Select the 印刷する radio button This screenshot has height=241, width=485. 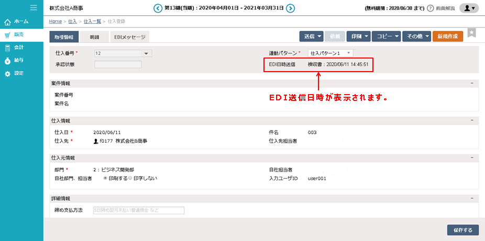click(x=105, y=178)
